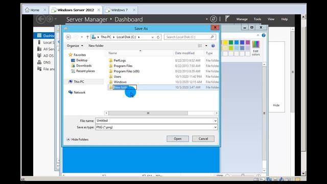The image size is (327, 184).
Task: Click the New folder button
Action: tap(96, 45)
